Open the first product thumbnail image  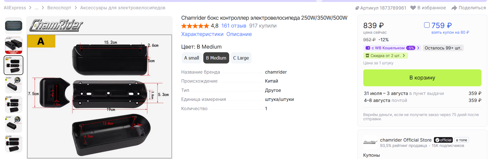pos(13,26)
